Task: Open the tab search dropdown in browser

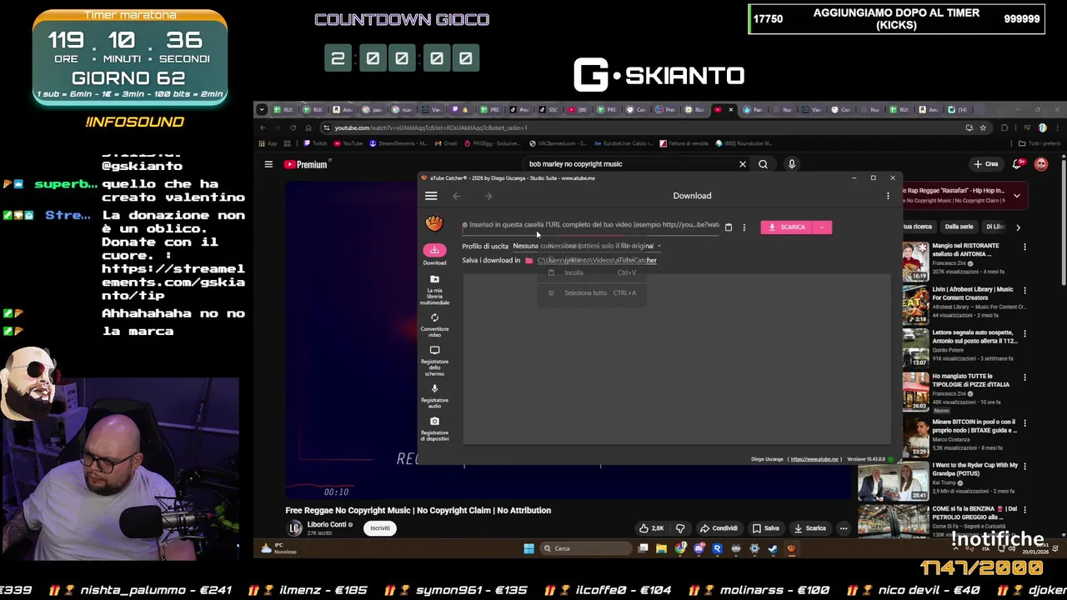Action: pyautogui.click(x=262, y=109)
